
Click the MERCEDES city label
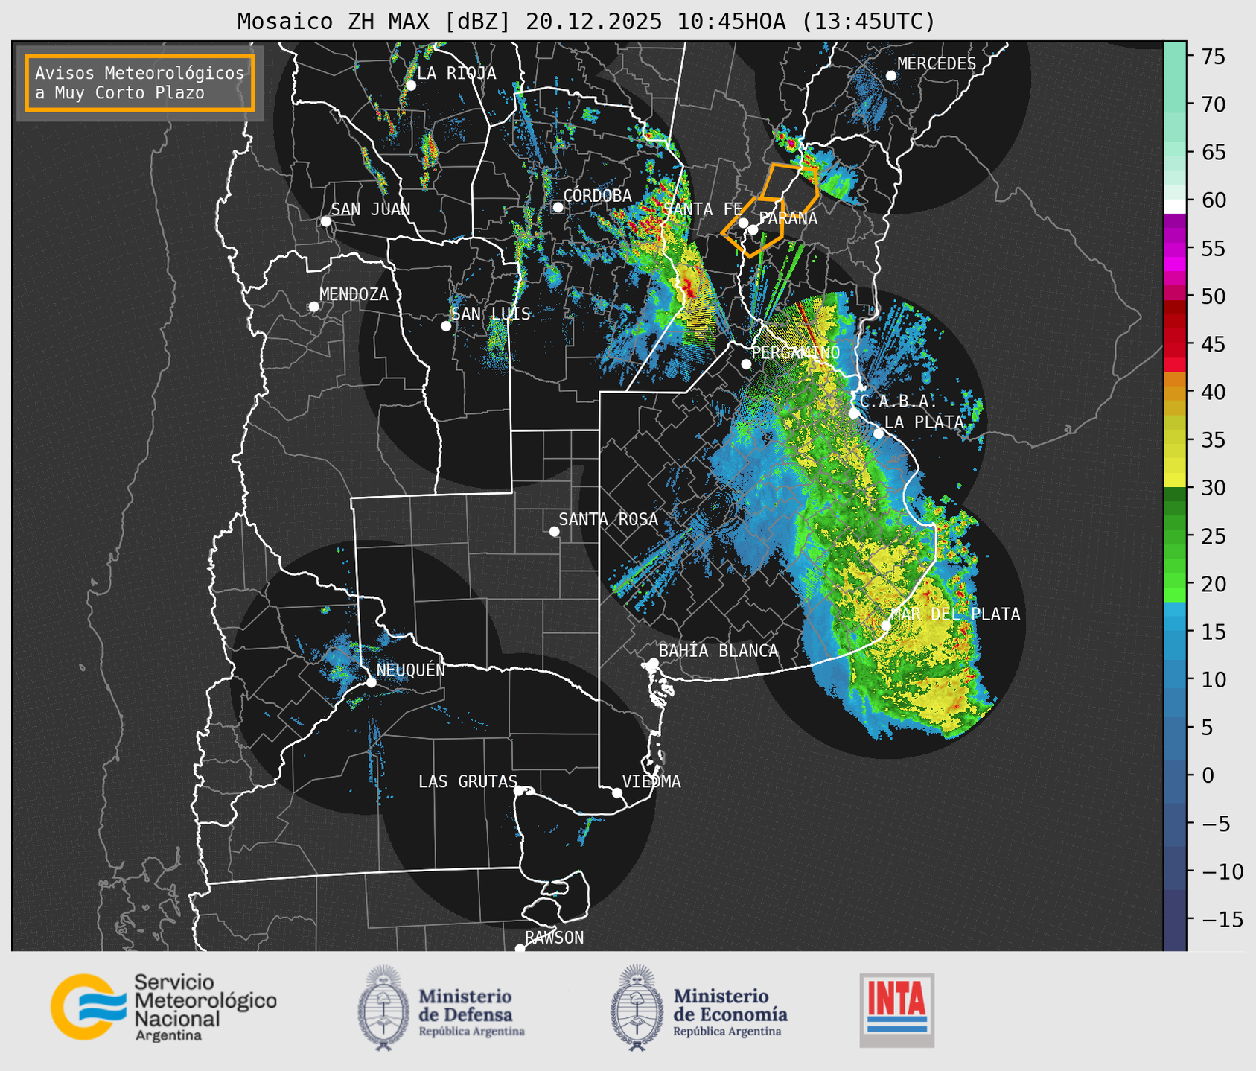point(936,64)
